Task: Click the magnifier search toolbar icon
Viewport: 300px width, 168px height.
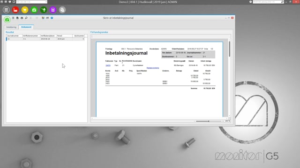Action: [26, 18]
